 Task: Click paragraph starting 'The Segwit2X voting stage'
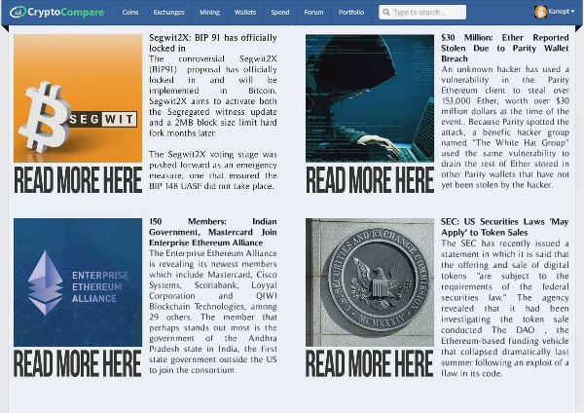(213, 169)
